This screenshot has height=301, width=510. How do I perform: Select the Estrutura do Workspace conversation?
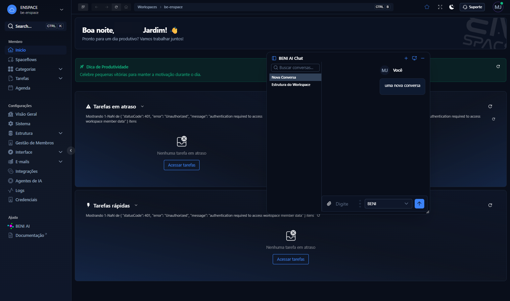coord(295,85)
